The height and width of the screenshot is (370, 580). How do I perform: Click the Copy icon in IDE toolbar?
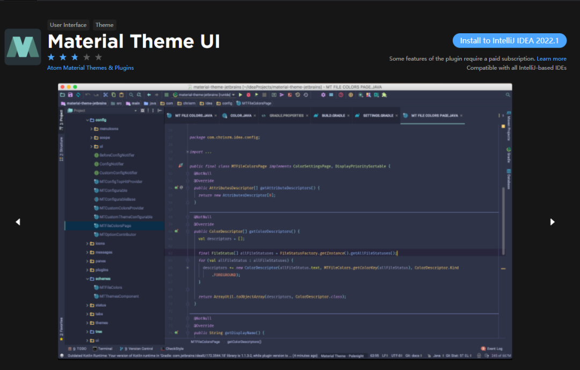(113, 95)
